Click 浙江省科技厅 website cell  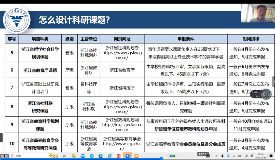[122, 88]
